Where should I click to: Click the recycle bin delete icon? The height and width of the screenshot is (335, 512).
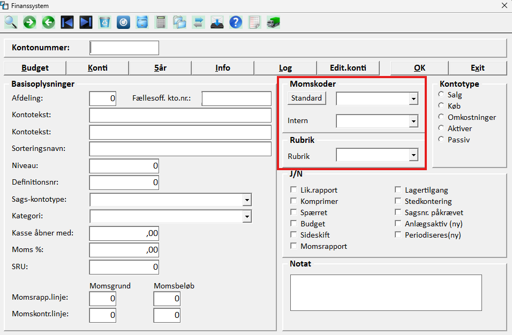(104, 22)
